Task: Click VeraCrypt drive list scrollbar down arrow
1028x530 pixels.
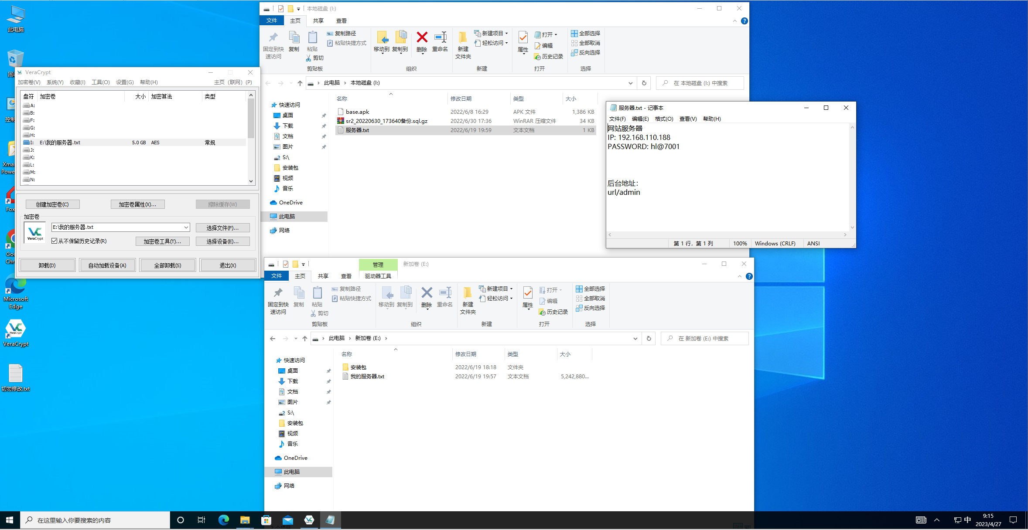Action: [x=251, y=181]
